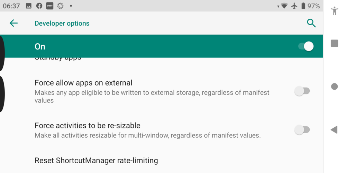Tap the image notification icon in status bar
Screen dimensions: 346x173
[29, 6]
